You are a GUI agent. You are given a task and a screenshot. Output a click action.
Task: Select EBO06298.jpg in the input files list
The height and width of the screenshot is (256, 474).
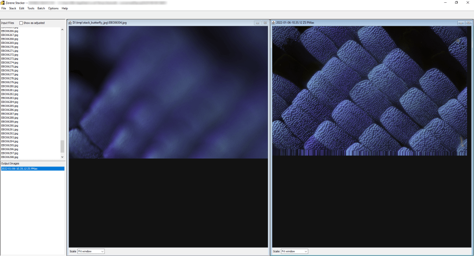pyautogui.click(x=10, y=157)
